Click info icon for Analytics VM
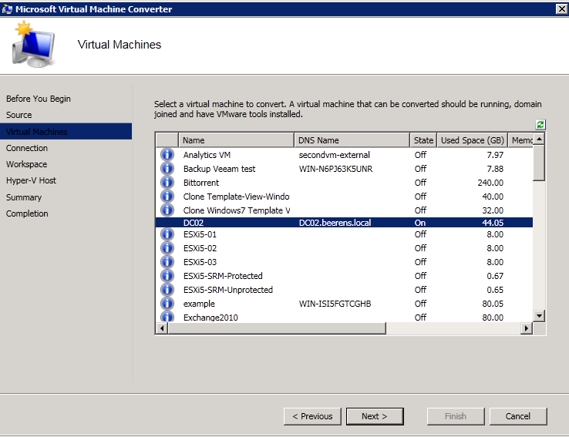Viewport: 569px width, 437px height. (167, 154)
